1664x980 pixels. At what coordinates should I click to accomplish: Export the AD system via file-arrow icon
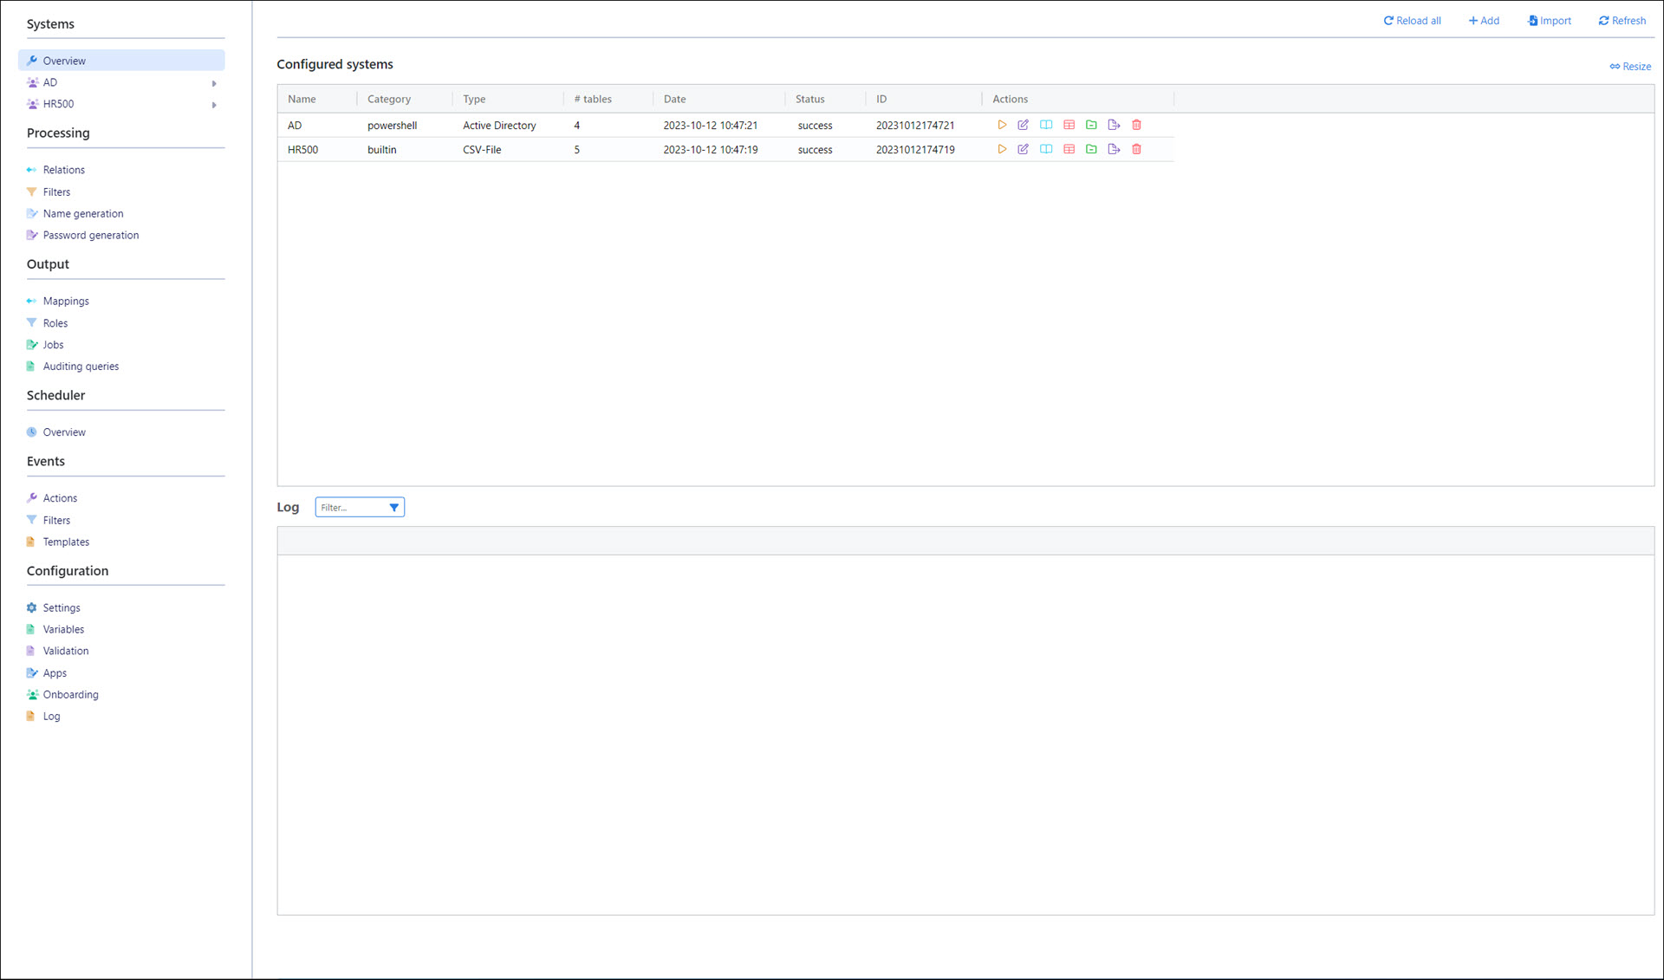point(1114,125)
